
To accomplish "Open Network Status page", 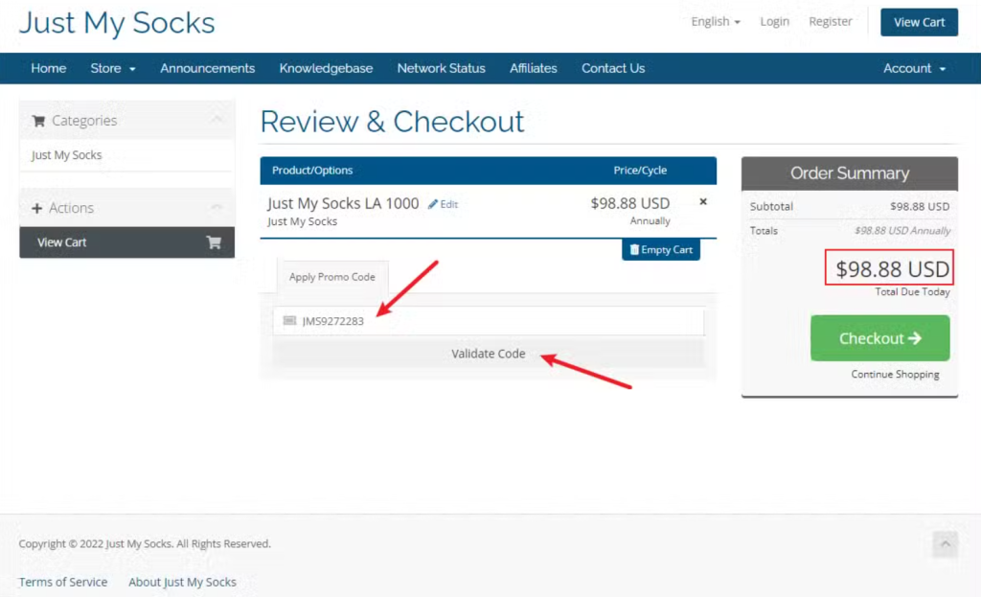I will (441, 68).
